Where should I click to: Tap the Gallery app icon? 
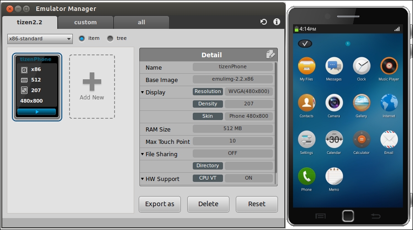tap(361, 103)
